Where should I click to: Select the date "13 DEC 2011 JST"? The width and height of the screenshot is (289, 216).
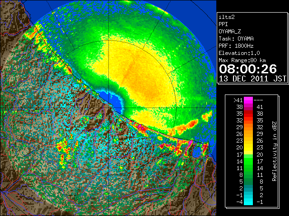pyautogui.click(x=252, y=79)
